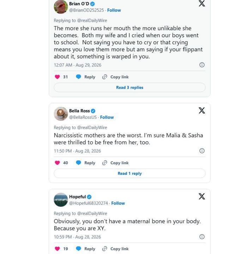Reply to Bella Ross tweet
247x254 pixels.
85,163
